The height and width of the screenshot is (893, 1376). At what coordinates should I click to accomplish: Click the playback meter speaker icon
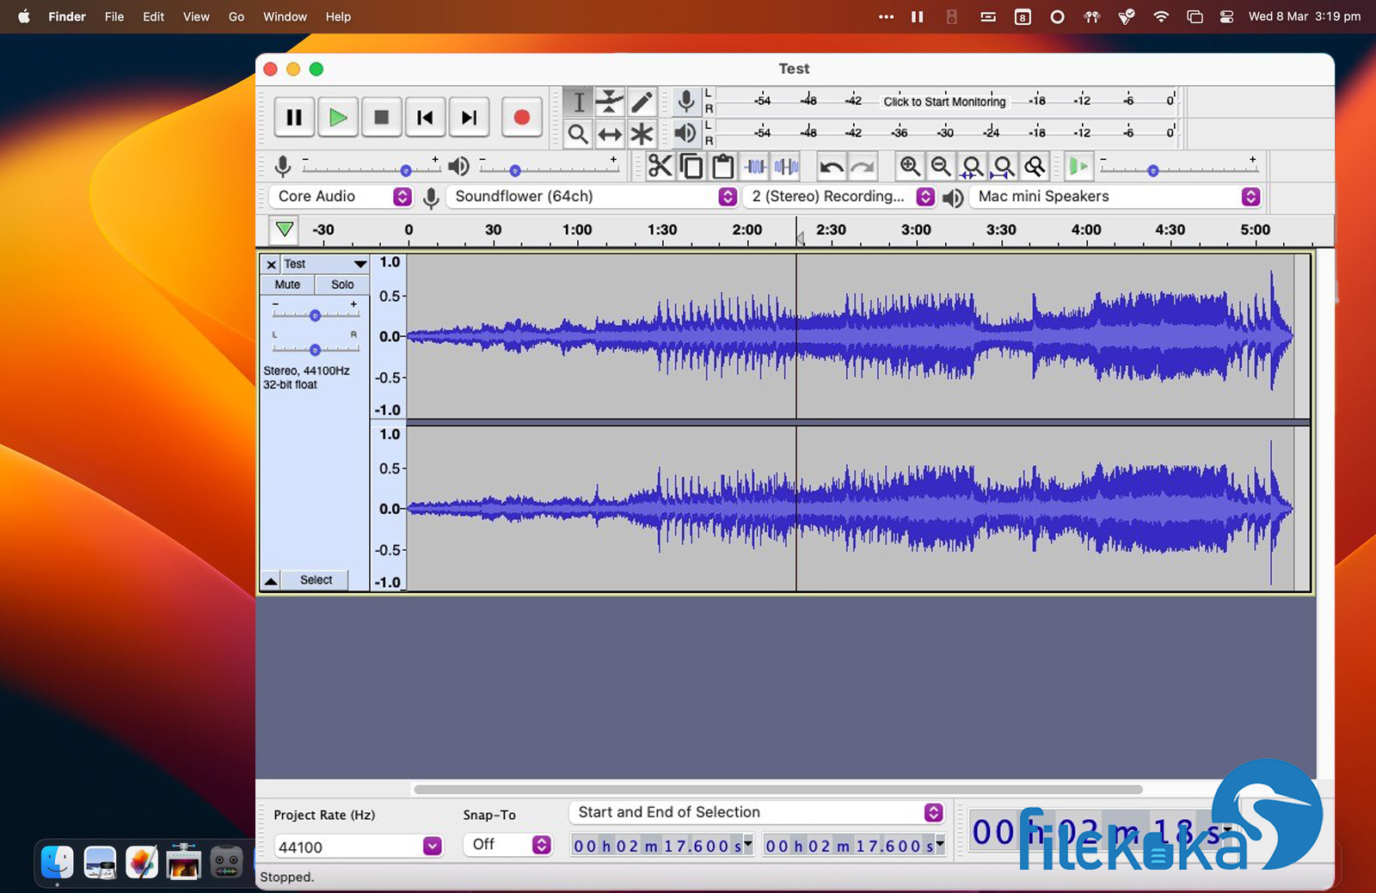pos(685,133)
